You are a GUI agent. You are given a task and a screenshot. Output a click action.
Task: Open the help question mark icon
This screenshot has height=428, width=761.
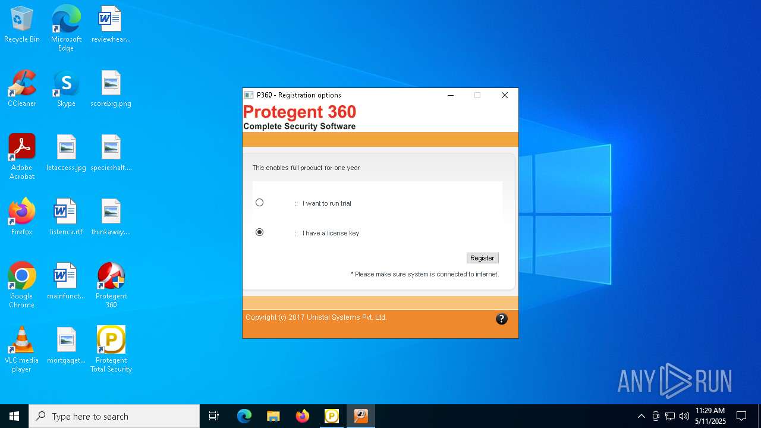point(502,319)
